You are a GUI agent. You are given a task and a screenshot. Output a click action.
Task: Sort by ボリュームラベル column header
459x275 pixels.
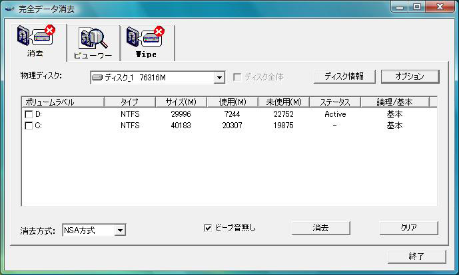click(x=63, y=102)
